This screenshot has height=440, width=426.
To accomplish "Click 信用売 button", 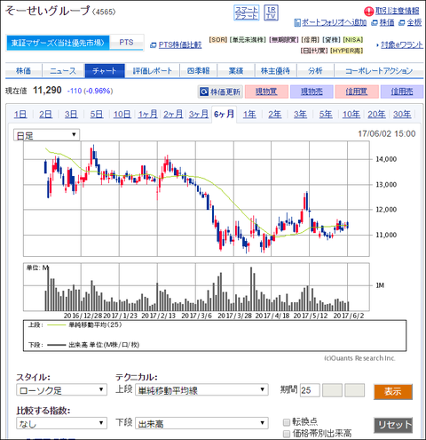I will (402, 92).
